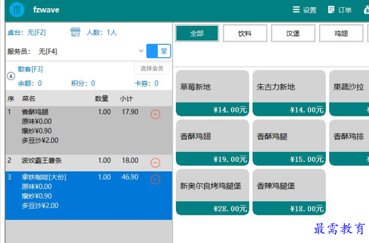The height and width of the screenshot is (243, 369).
Task: Select the 汉堡 category tab
Action: coord(293,33)
